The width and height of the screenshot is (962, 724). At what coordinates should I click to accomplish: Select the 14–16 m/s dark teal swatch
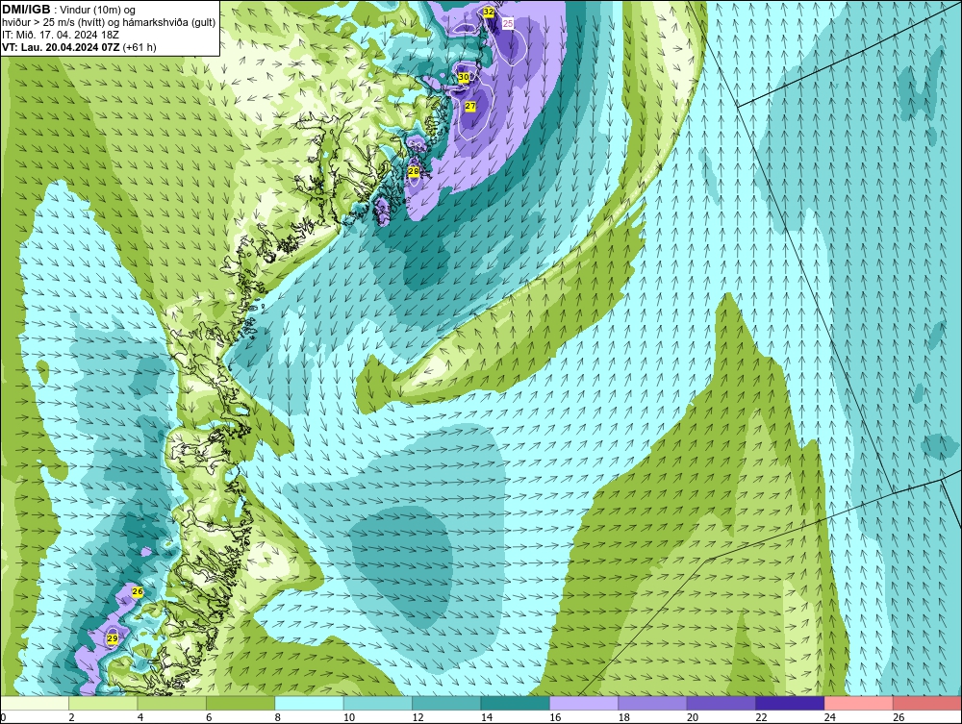click(x=516, y=703)
